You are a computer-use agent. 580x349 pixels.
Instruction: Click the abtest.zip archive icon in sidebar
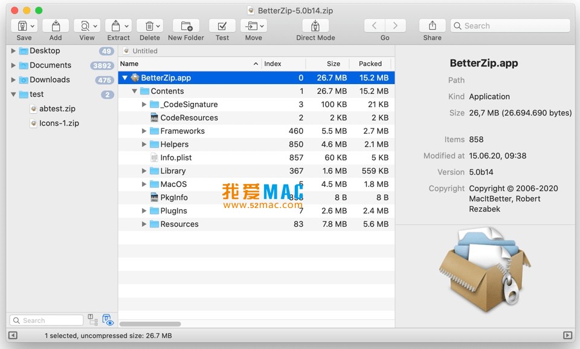[34, 109]
